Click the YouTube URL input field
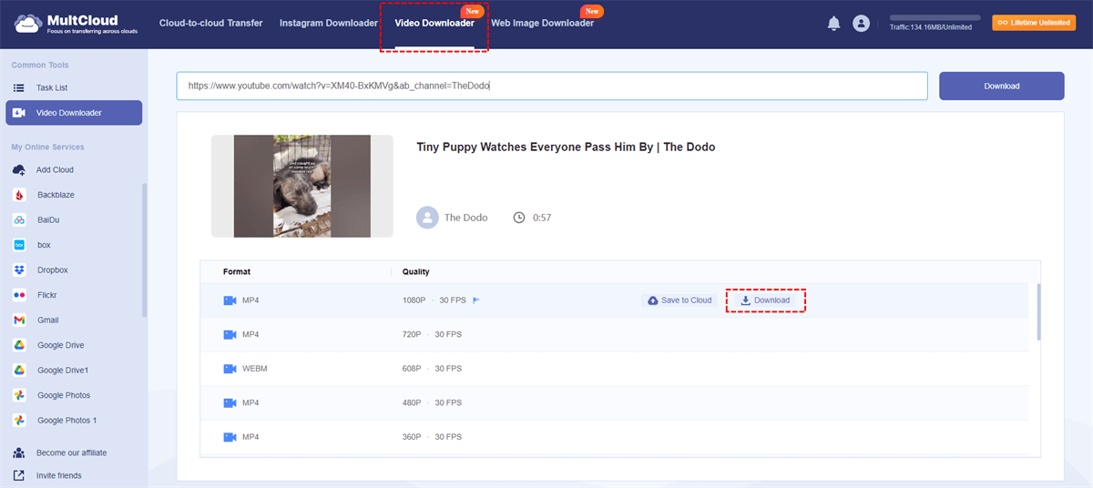Screen dimensions: 1093x488 (x=552, y=86)
